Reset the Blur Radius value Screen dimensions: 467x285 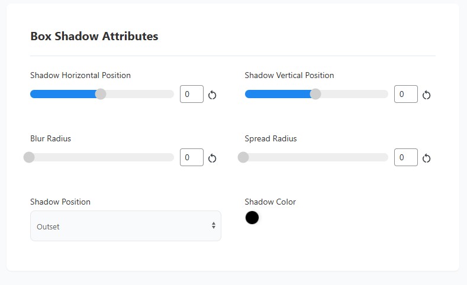coord(212,158)
